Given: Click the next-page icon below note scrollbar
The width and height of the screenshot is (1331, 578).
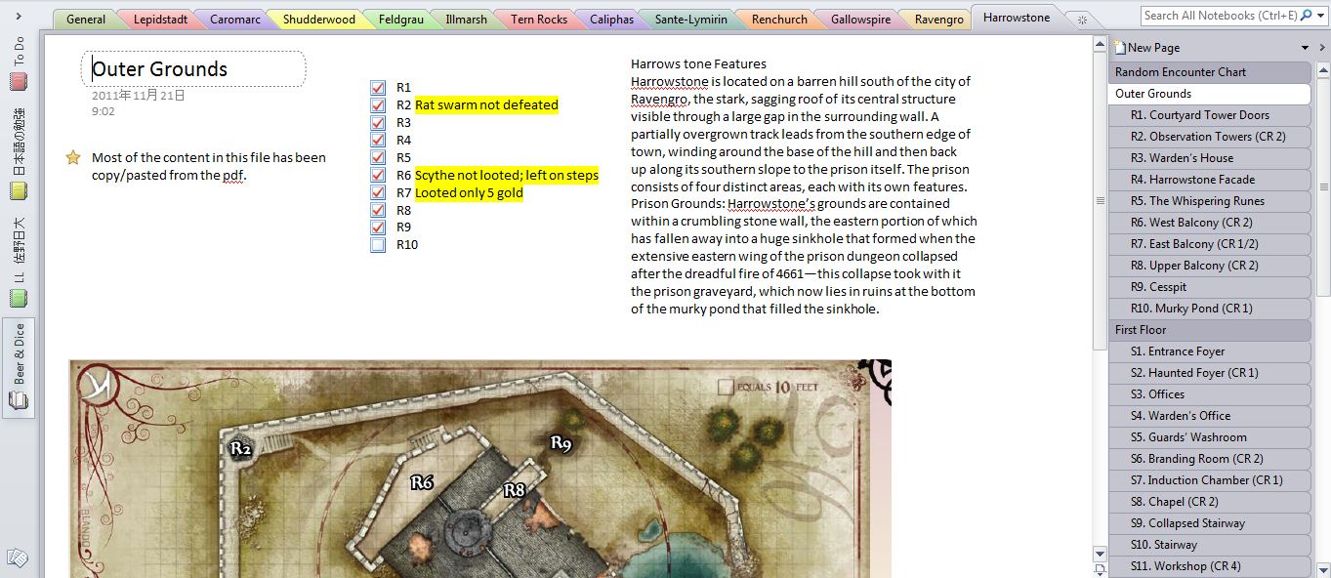Looking at the screenshot, I should point(1101,570).
